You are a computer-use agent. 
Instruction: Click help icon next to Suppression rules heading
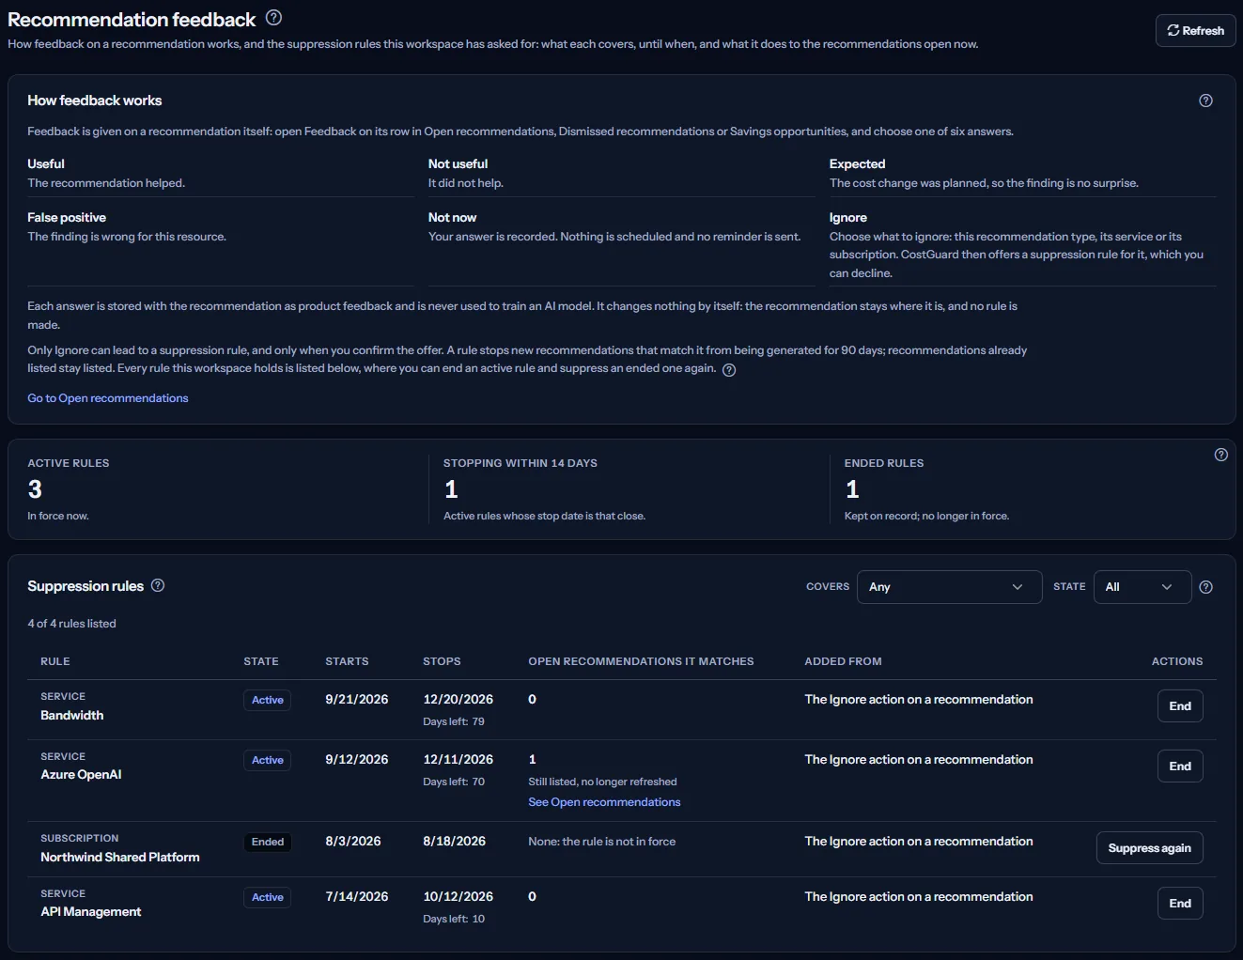point(158,585)
